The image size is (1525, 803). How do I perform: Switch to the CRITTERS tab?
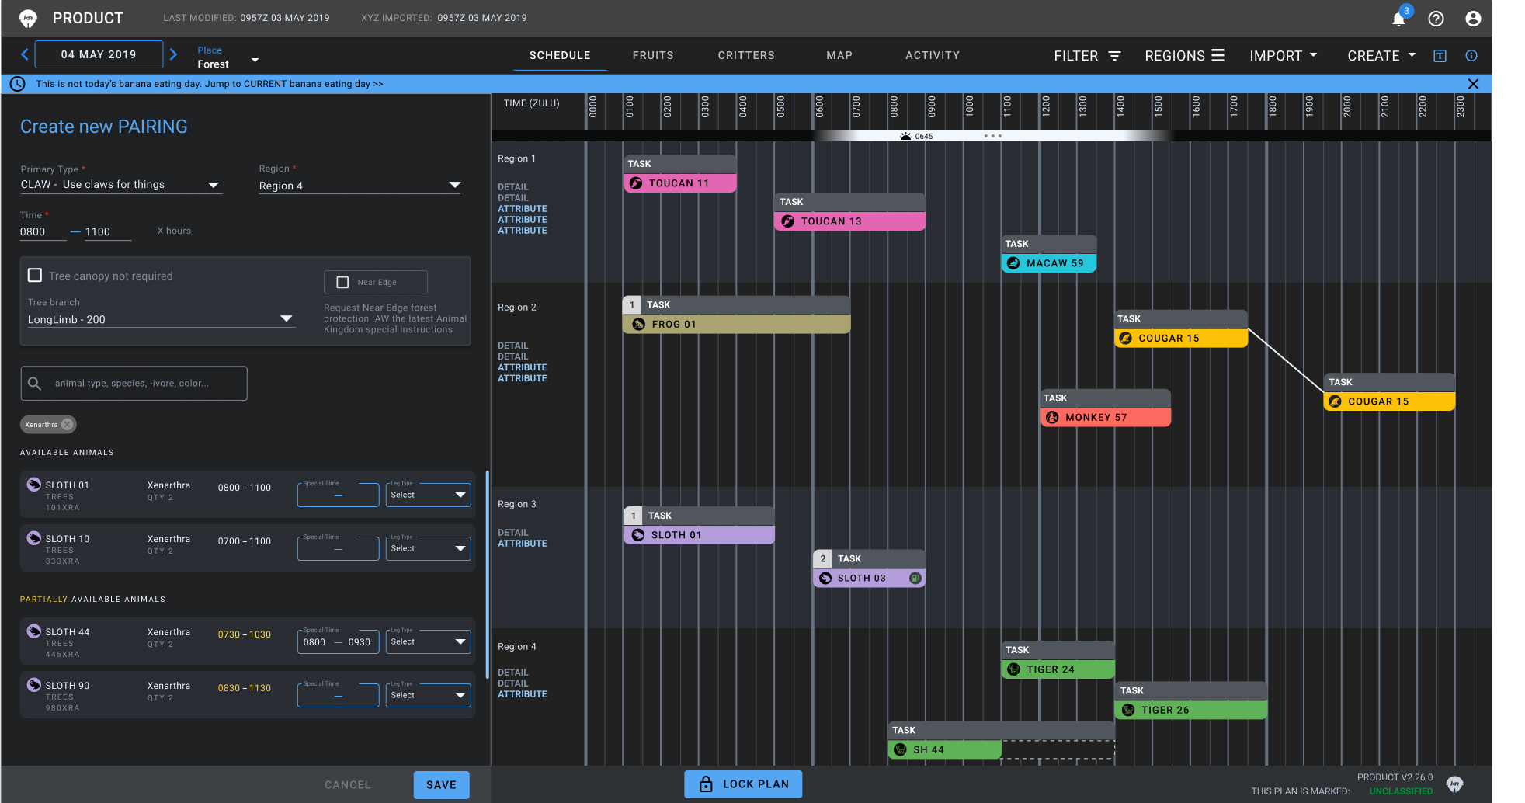pyautogui.click(x=746, y=56)
